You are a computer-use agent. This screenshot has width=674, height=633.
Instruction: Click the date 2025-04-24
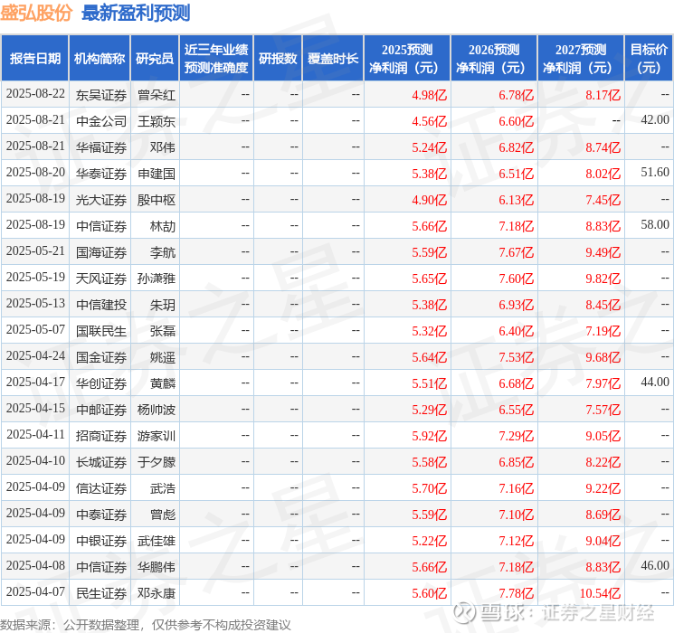(35, 355)
